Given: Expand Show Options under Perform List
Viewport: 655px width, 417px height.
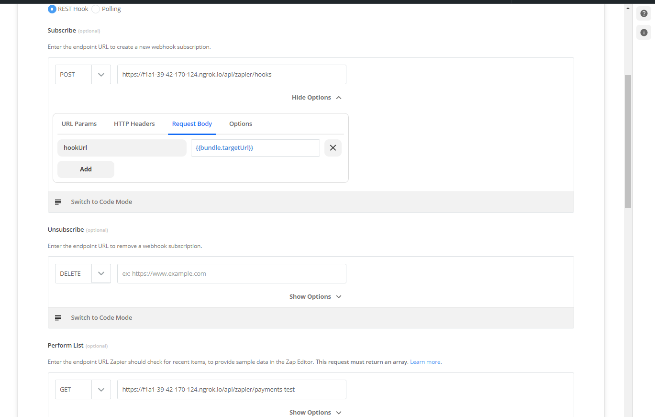Looking at the screenshot, I should click(x=315, y=412).
